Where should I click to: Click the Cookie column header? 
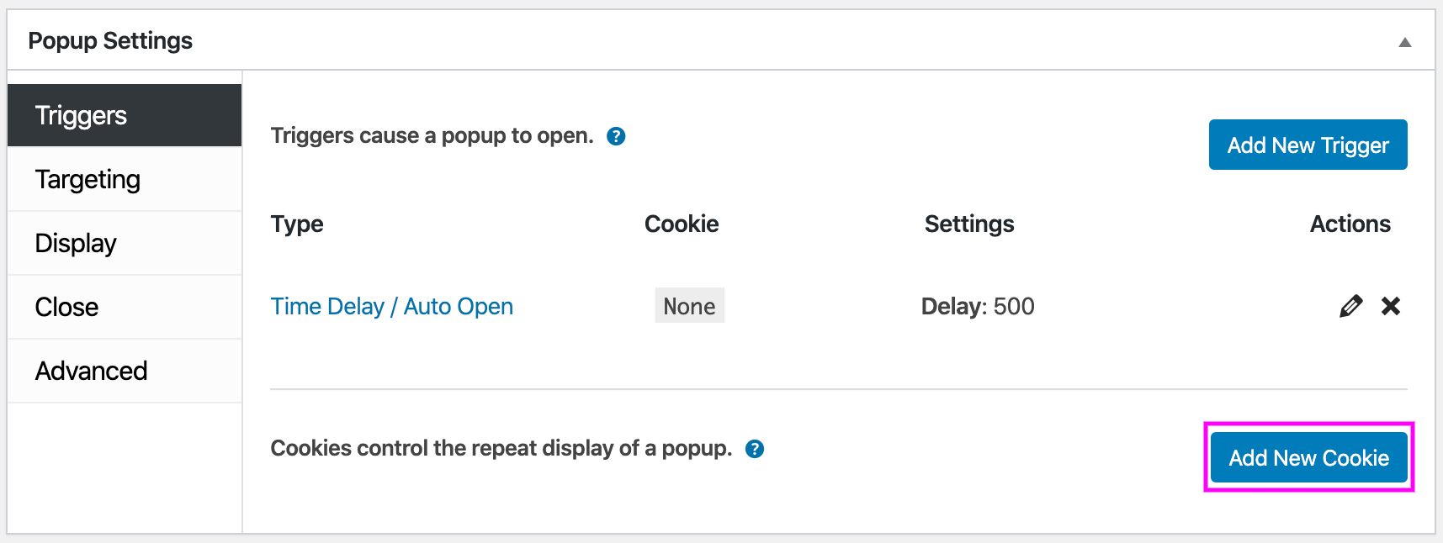point(682,224)
